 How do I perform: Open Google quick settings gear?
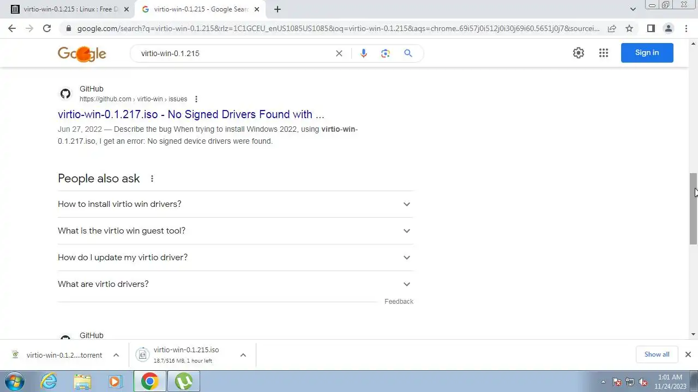(579, 53)
